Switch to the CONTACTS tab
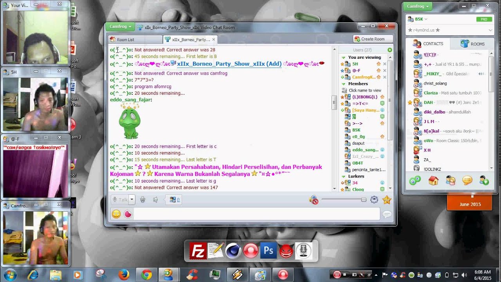The image size is (501, 282). click(428, 44)
